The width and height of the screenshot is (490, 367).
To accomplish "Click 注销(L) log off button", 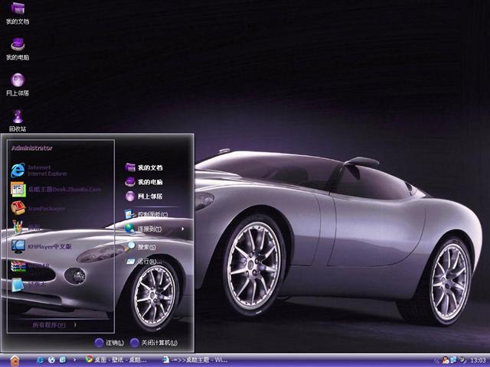I will [109, 343].
